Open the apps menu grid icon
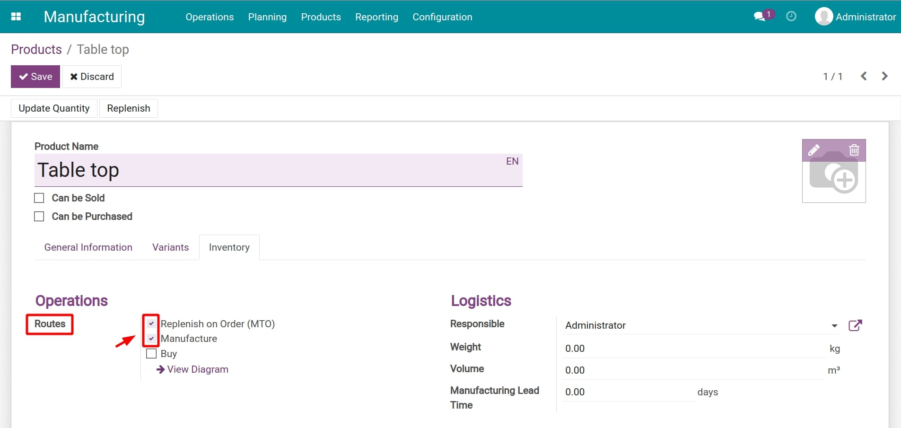 pyautogui.click(x=16, y=16)
